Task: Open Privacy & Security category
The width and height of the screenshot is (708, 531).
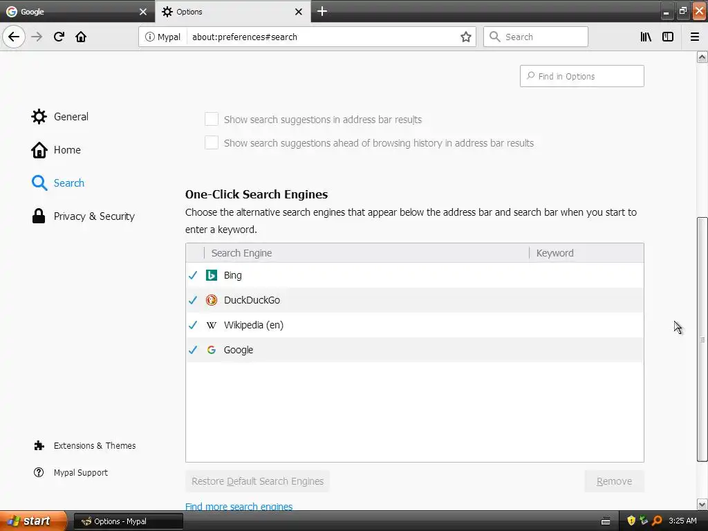Action: pyautogui.click(x=83, y=216)
